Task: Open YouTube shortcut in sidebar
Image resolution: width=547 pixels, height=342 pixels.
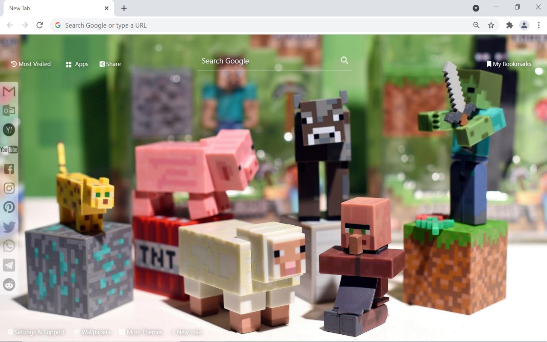Action: point(9,150)
